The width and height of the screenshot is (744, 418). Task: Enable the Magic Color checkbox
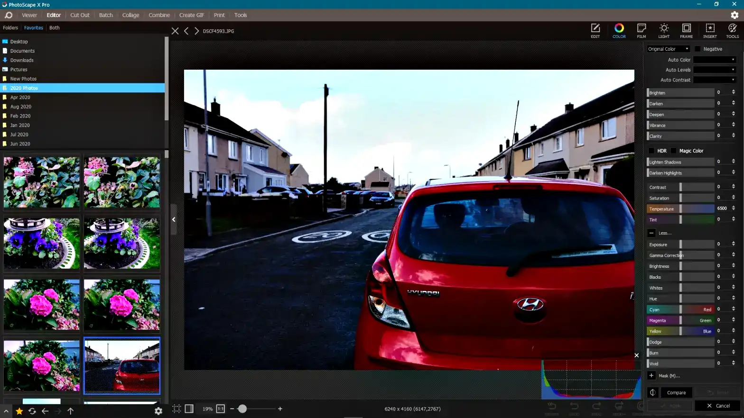click(673, 151)
